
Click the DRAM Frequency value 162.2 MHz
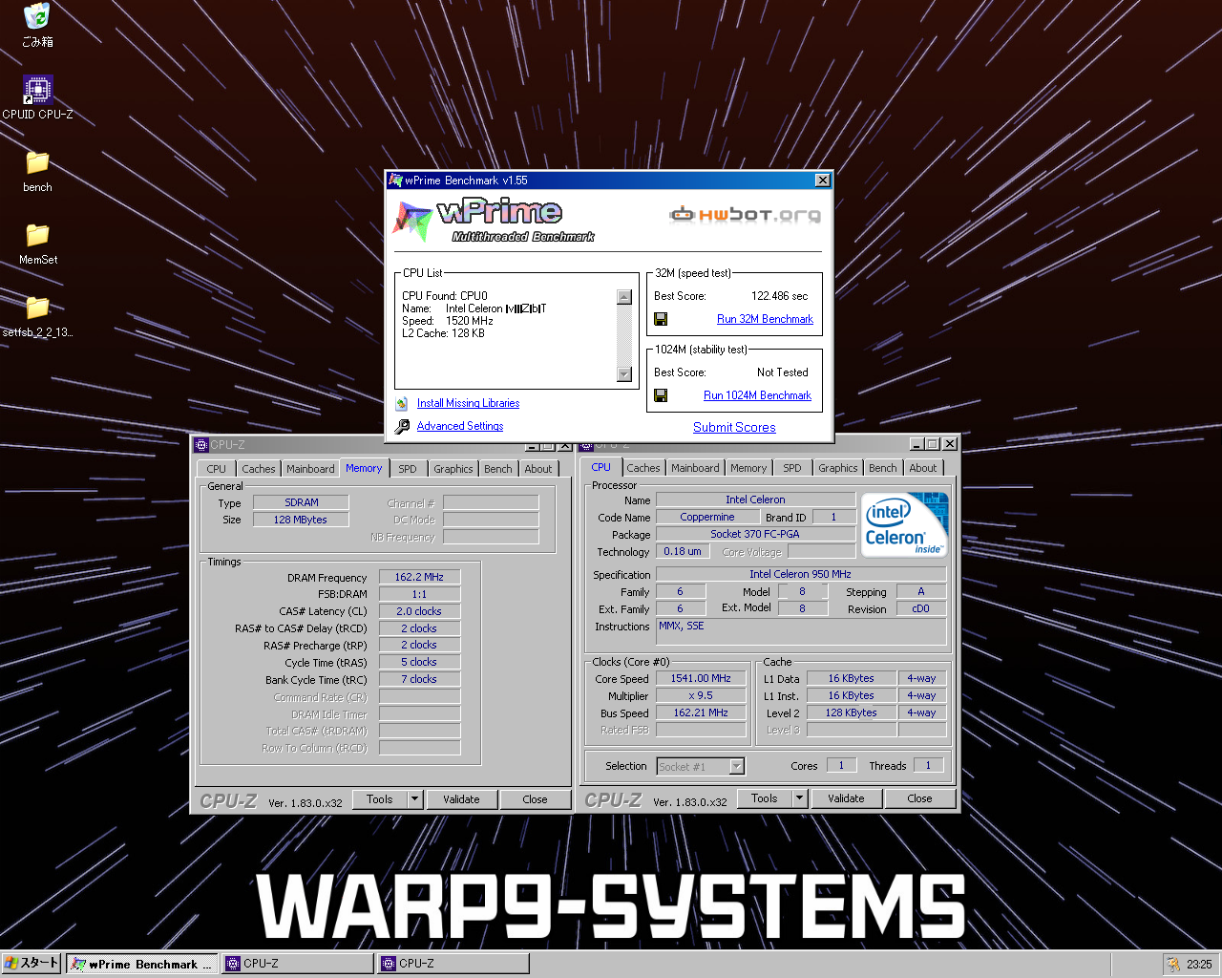(419, 577)
